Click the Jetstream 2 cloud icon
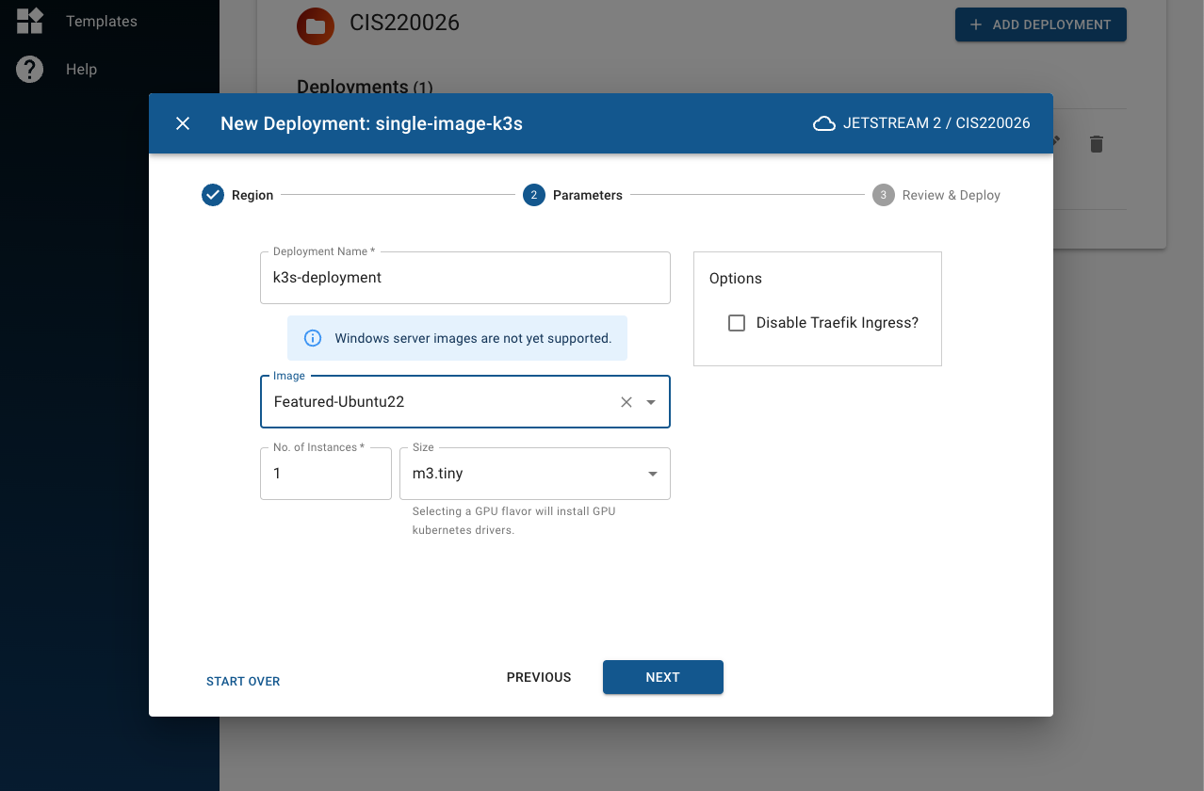The image size is (1204, 791). pyautogui.click(x=824, y=123)
